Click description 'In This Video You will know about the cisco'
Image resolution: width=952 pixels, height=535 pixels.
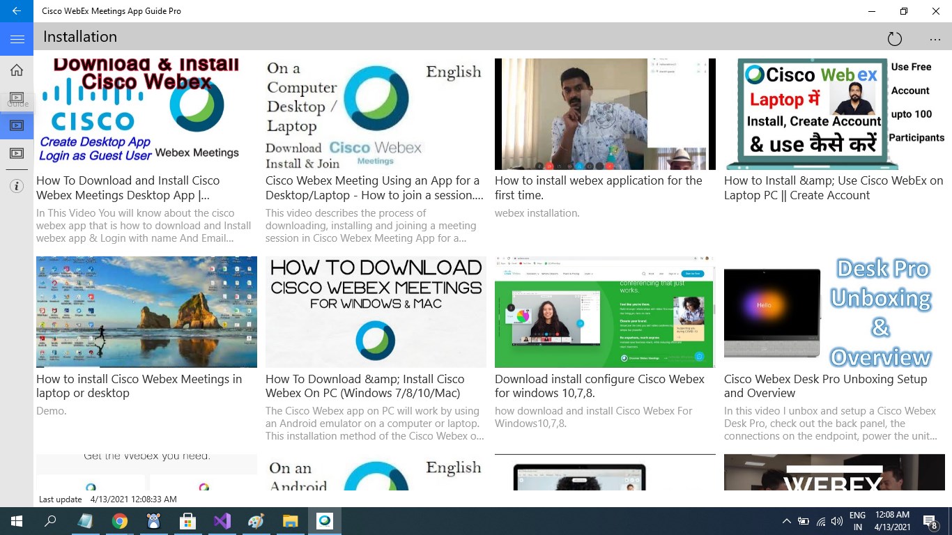tap(144, 226)
